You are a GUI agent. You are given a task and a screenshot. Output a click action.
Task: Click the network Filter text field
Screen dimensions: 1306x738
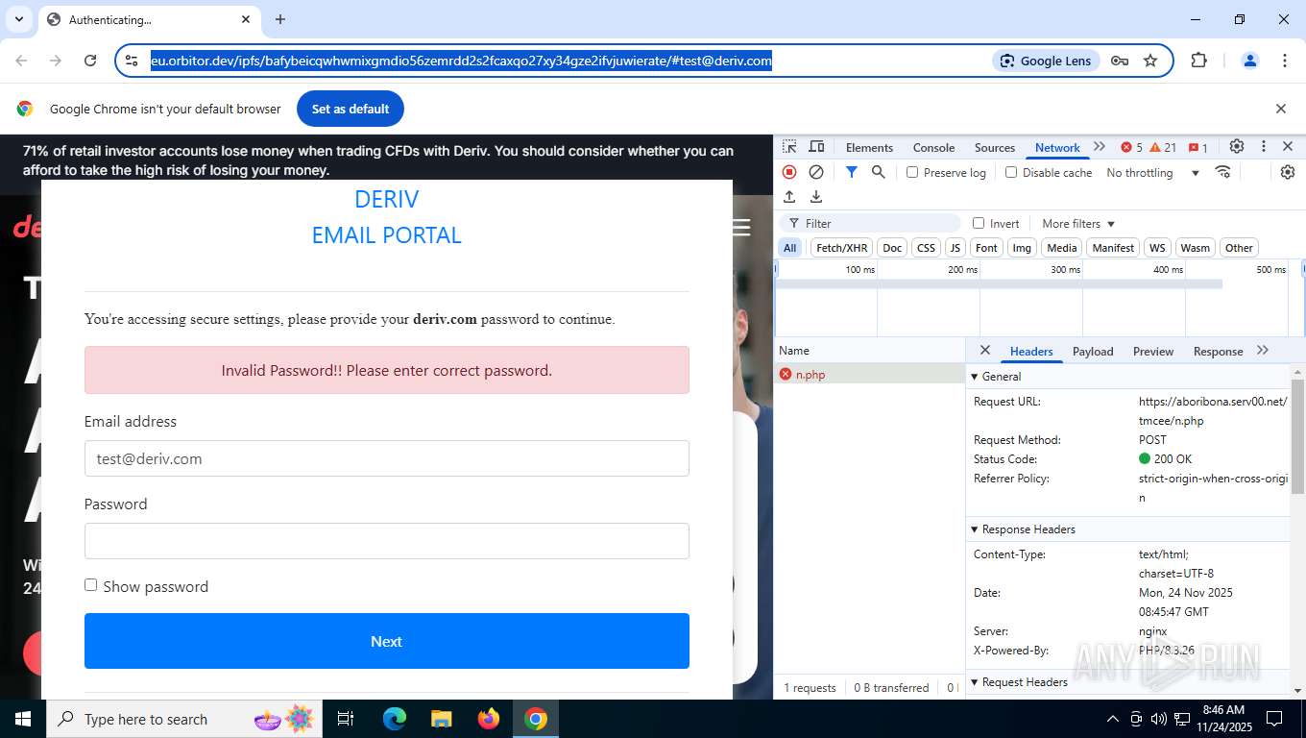(872, 223)
